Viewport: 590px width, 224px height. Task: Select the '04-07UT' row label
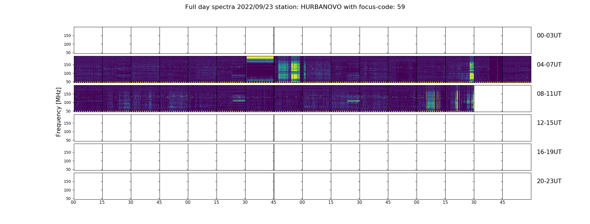[549, 65]
